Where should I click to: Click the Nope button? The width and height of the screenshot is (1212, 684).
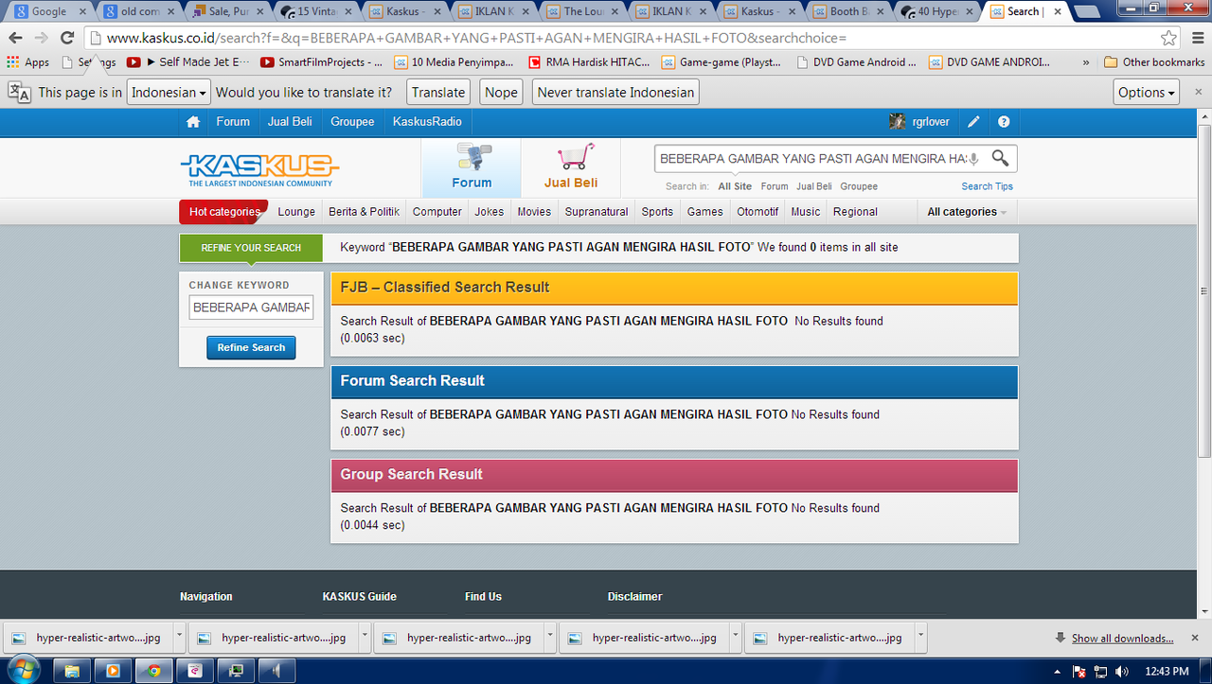(x=501, y=92)
